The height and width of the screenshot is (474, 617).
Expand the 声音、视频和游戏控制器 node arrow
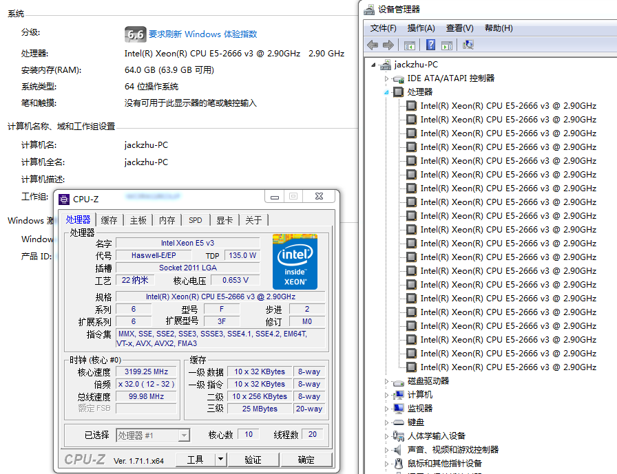pos(386,450)
